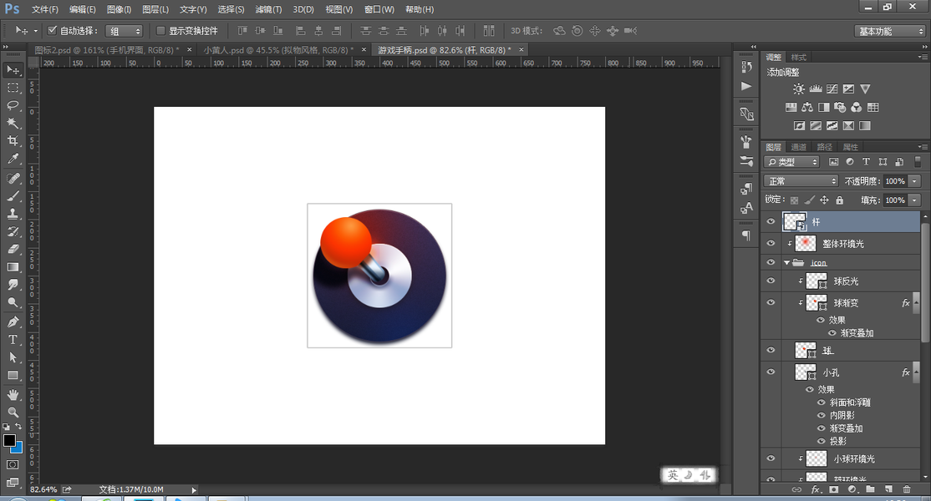Open the 填充 slider arrow
Viewport: 931px width, 501px height.
[x=914, y=200]
